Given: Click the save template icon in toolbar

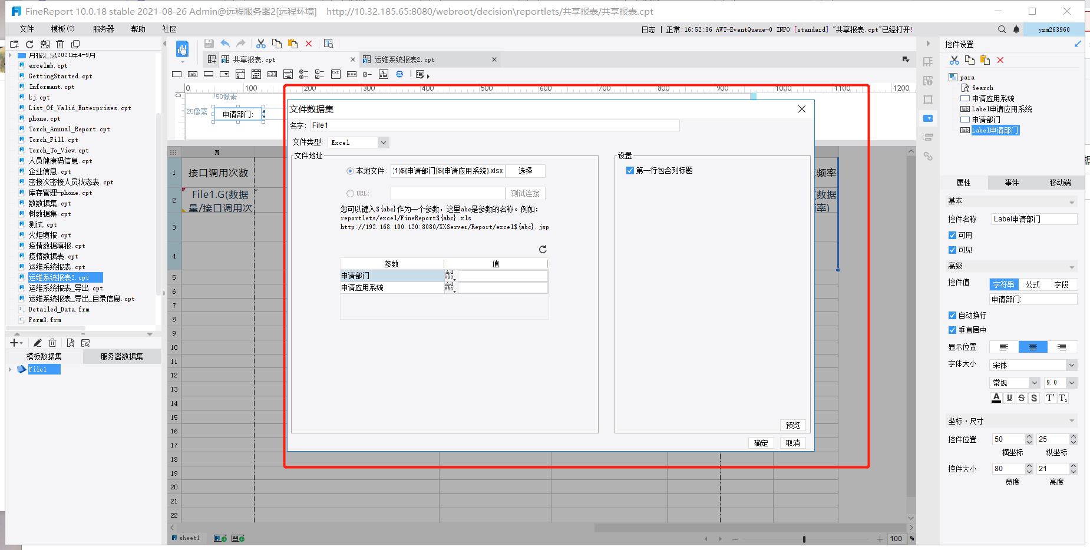Looking at the screenshot, I should coord(209,44).
